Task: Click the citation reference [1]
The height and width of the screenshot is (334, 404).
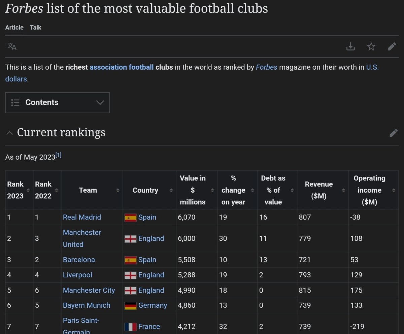Action: click(59, 155)
